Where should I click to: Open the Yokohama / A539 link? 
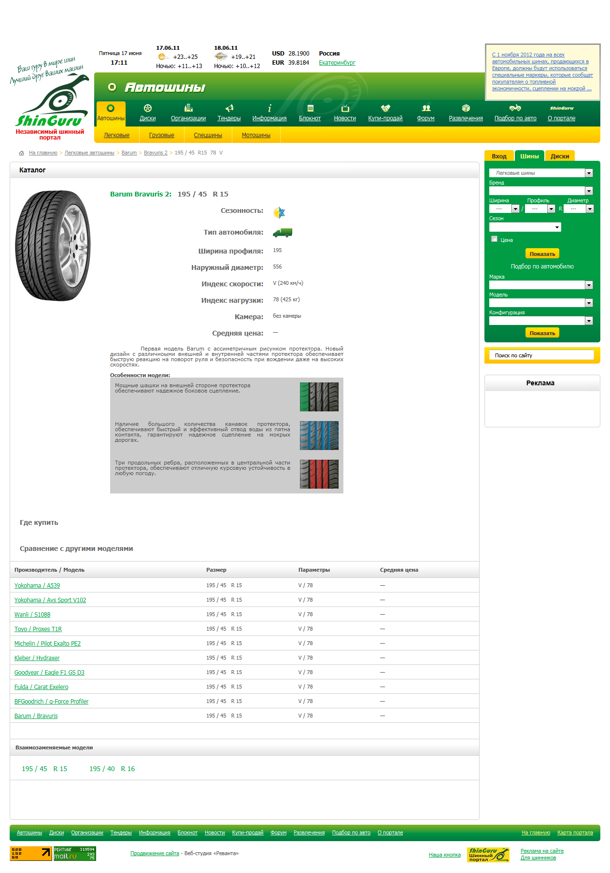point(37,586)
